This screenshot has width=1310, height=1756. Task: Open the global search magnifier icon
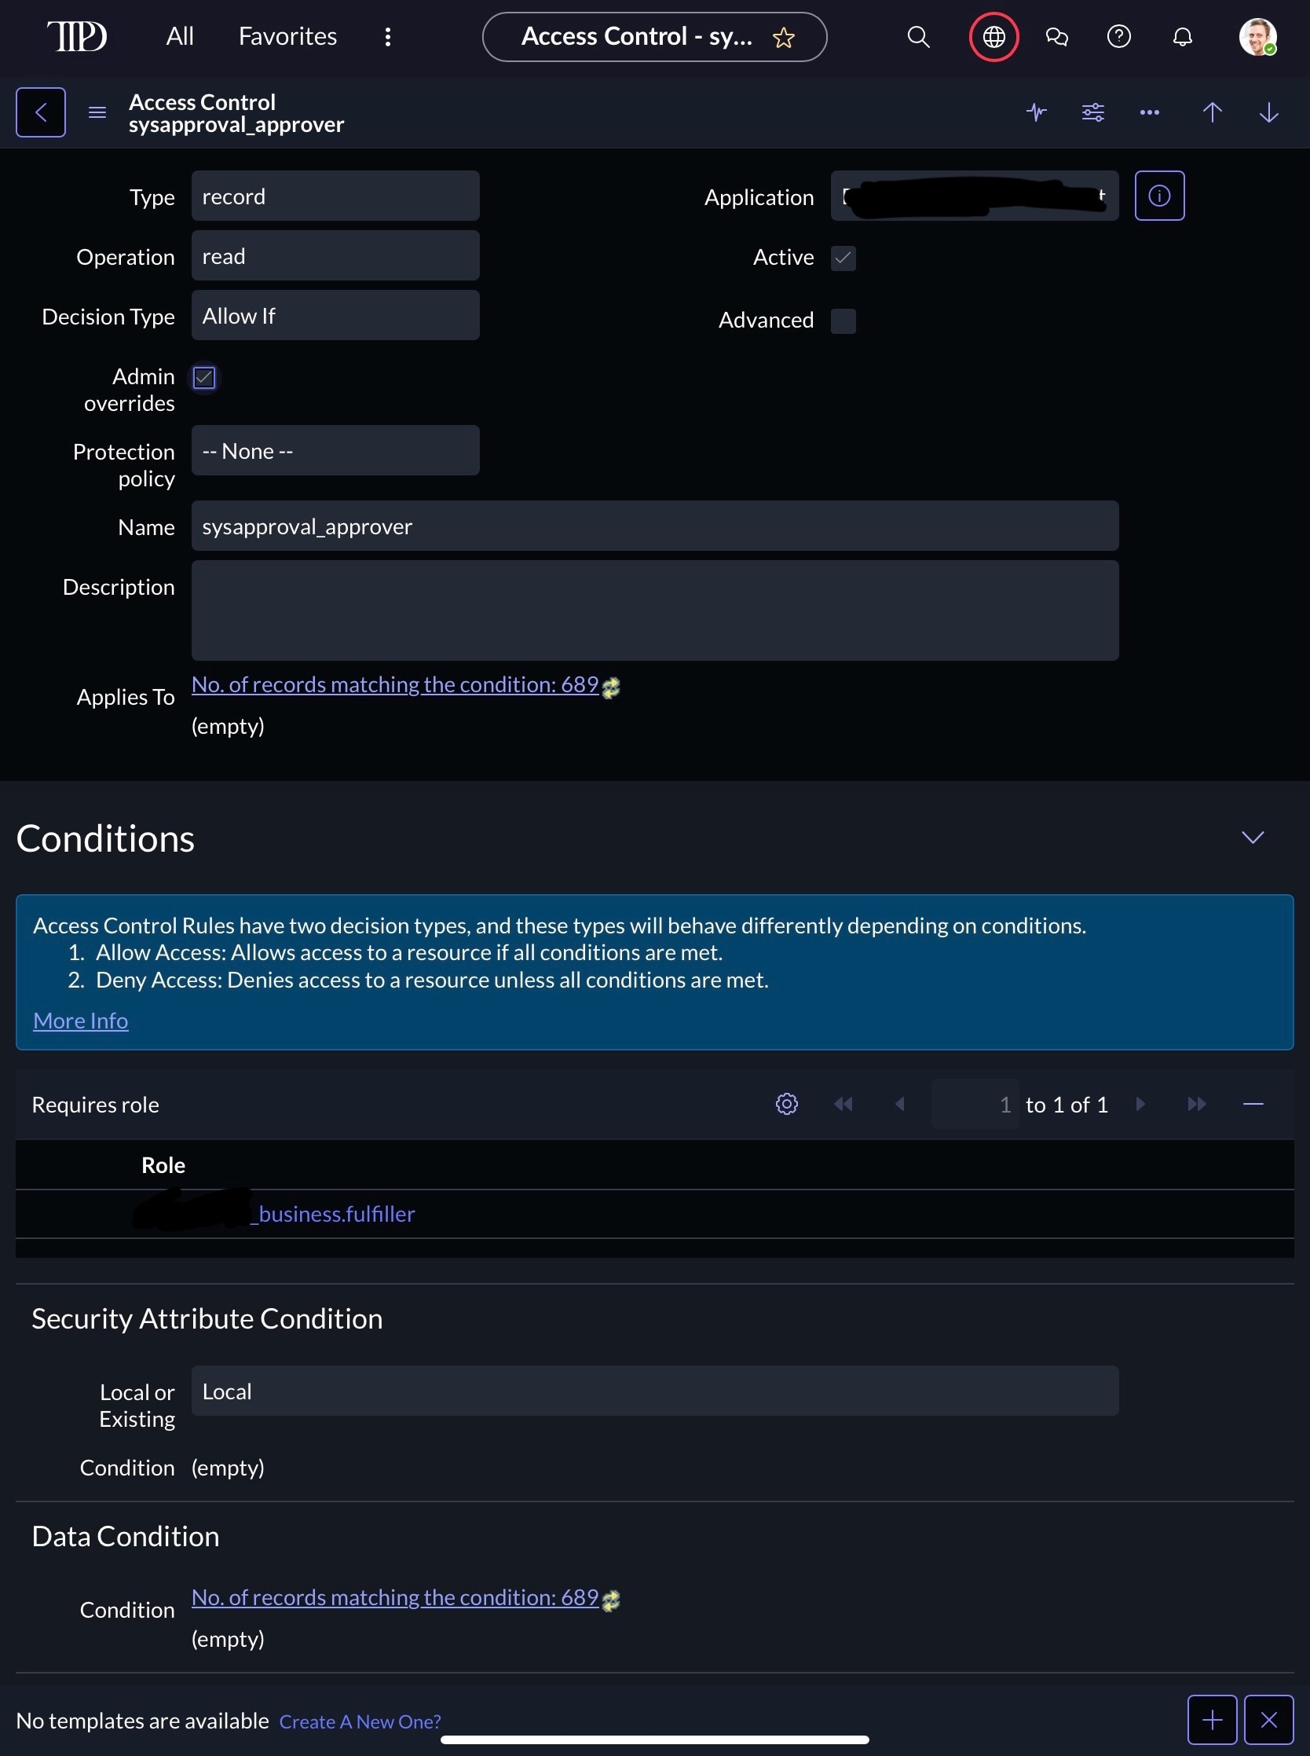tap(917, 36)
